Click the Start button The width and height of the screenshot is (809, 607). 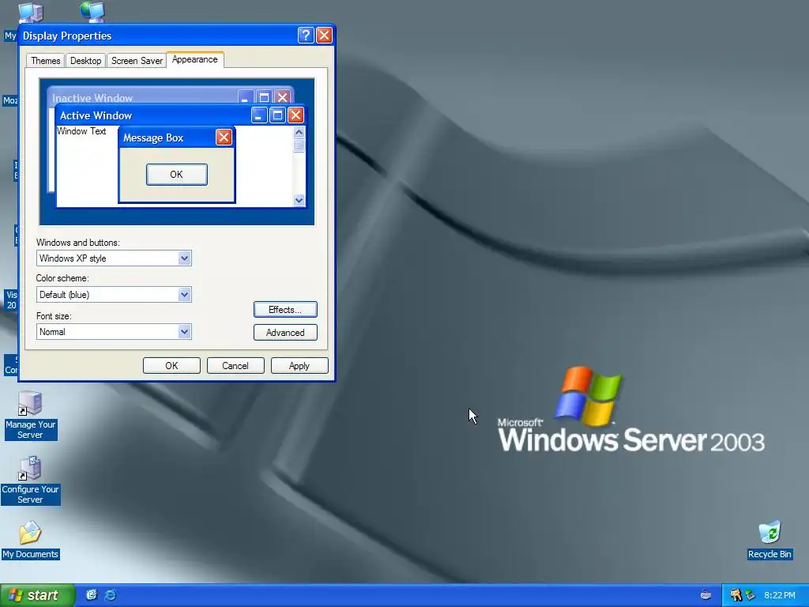coord(37,595)
